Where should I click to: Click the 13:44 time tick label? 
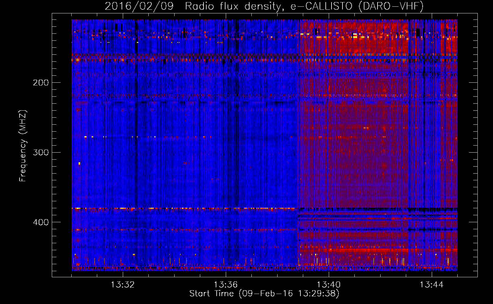[x=431, y=285]
